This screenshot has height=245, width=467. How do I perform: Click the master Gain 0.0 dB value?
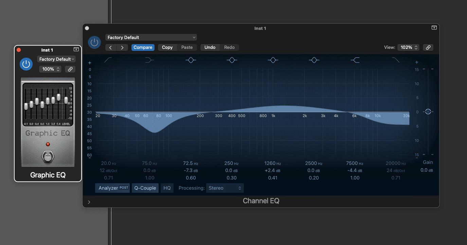(427, 170)
